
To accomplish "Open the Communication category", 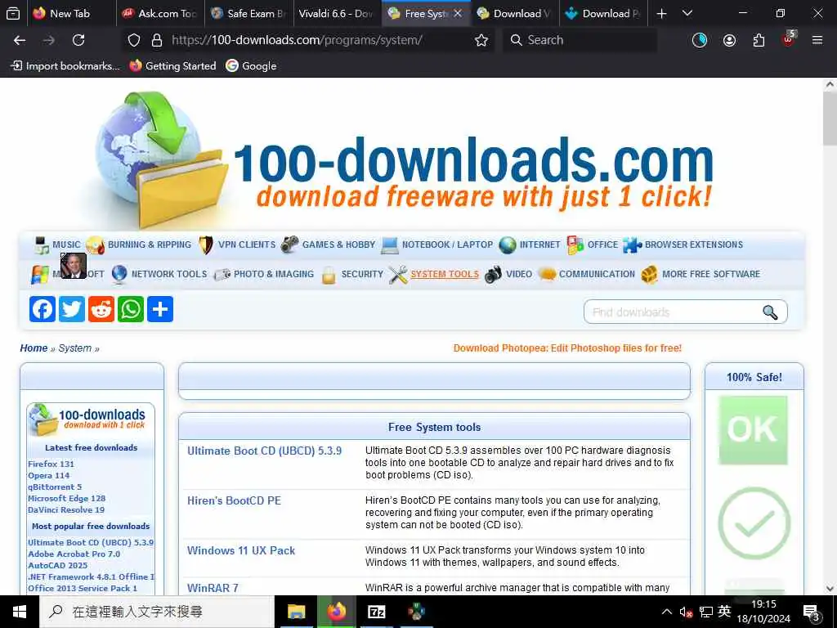I will [x=597, y=274].
